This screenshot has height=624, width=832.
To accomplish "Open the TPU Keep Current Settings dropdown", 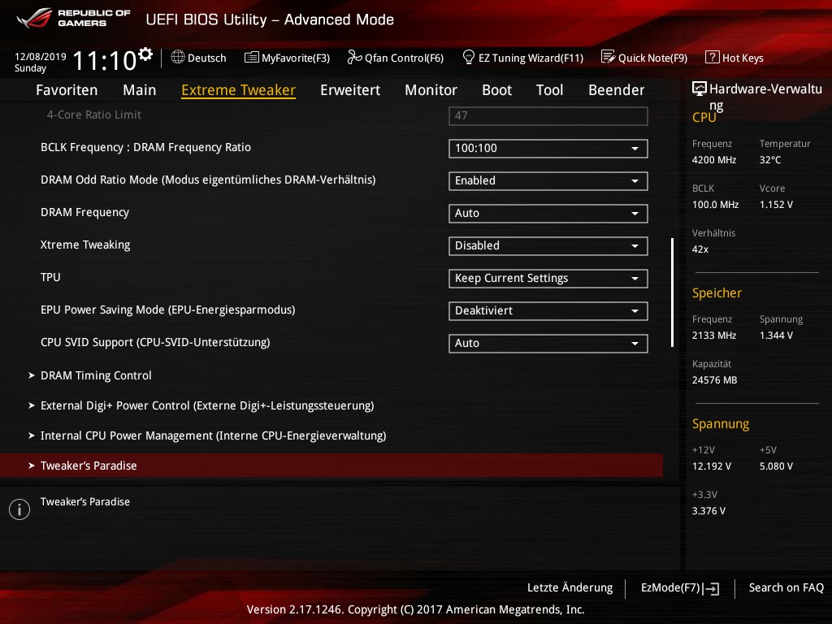I will pos(548,279).
